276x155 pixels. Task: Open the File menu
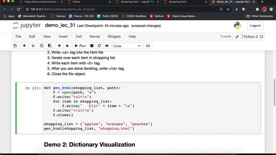point(18,37)
